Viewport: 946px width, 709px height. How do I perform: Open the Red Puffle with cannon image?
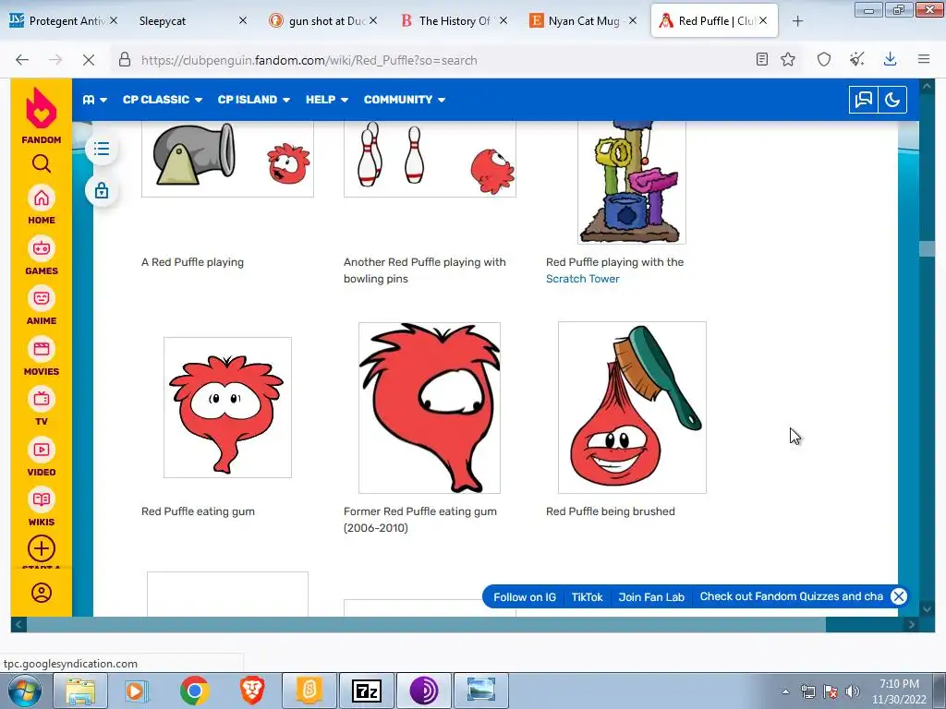[x=227, y=159]
